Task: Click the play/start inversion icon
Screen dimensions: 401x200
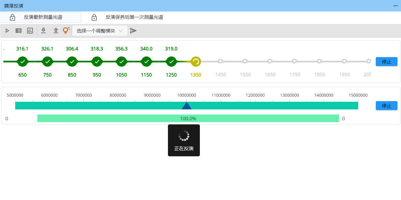Action: coord(7,31)
